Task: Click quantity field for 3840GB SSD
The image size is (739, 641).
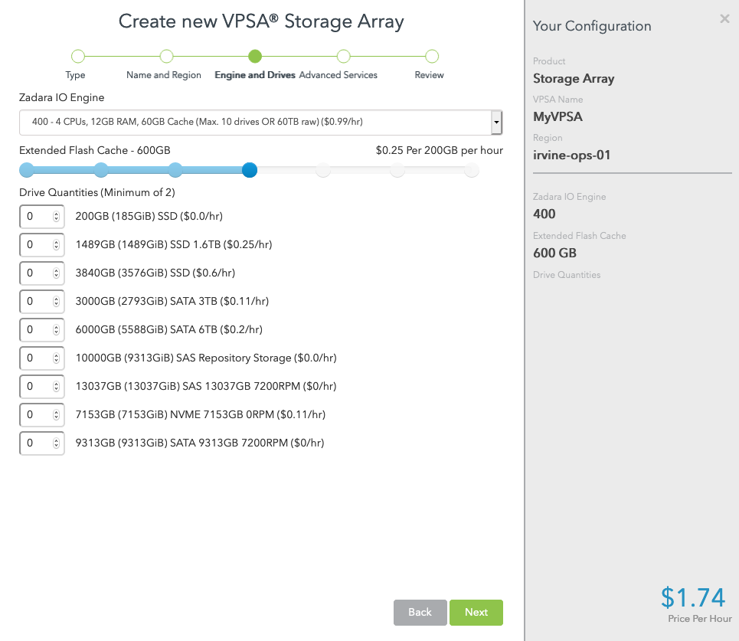Action: click(x=41, y=273)
